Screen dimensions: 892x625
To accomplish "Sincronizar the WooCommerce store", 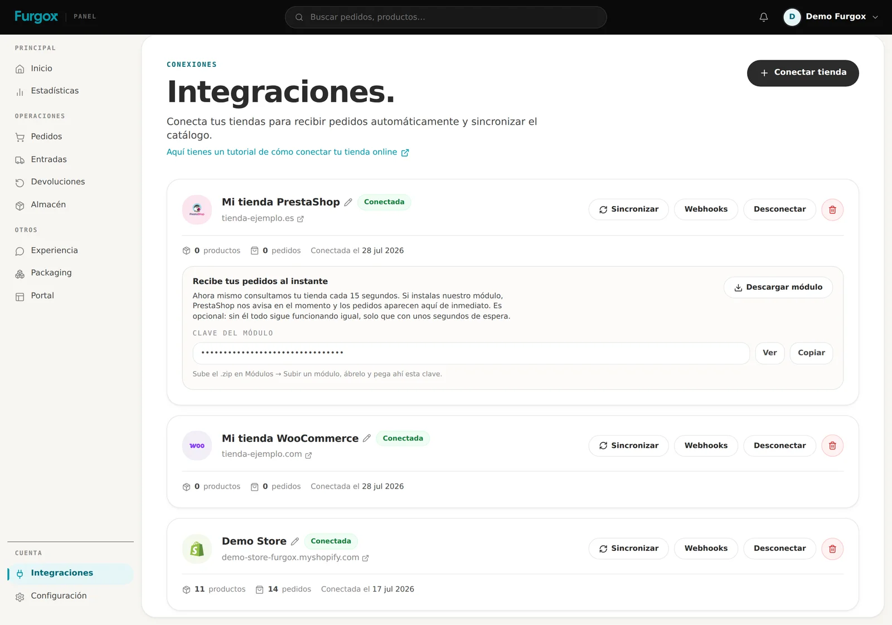I will (628, 446).
